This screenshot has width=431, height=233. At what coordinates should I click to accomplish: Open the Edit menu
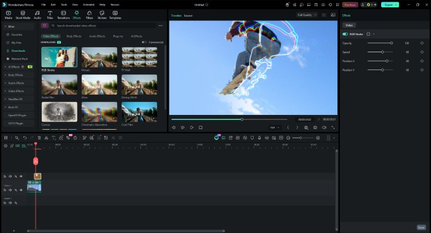(x=53, y=5)
